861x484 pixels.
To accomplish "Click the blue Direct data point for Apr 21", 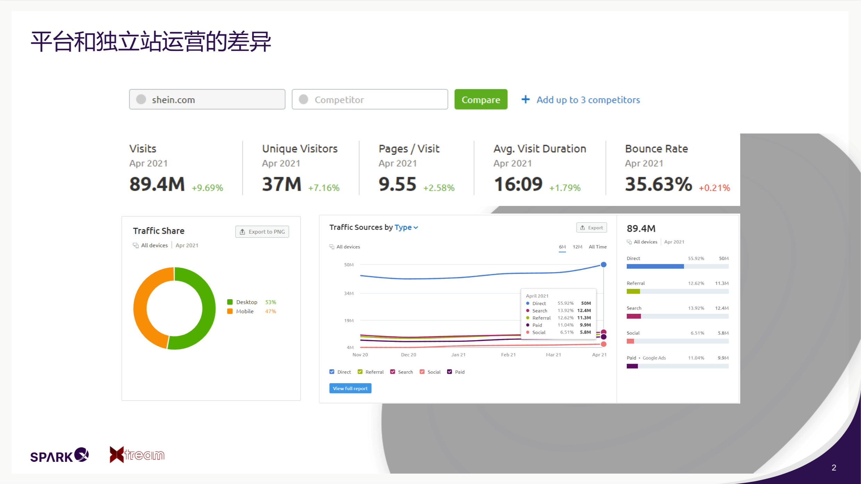I will tap(604, 265).
